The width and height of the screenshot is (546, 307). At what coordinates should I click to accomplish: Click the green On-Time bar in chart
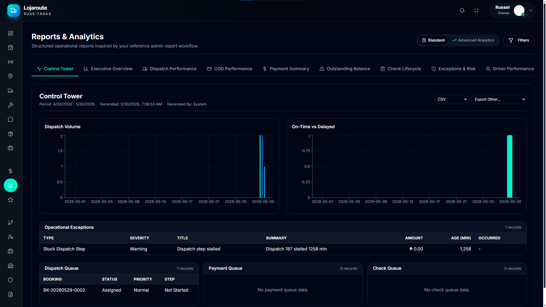coord(510,166)
